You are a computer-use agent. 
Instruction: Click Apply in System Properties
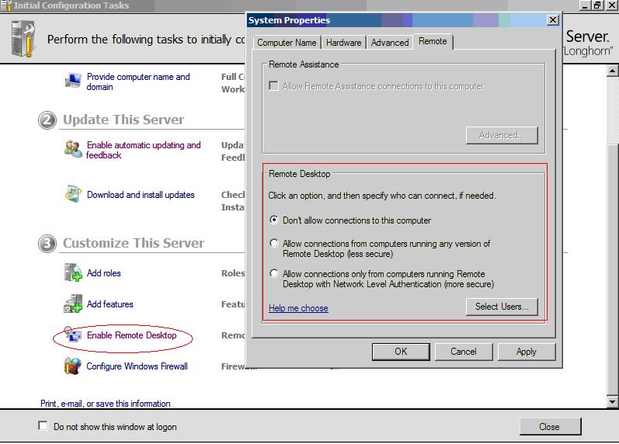click(x=526, y=352)
